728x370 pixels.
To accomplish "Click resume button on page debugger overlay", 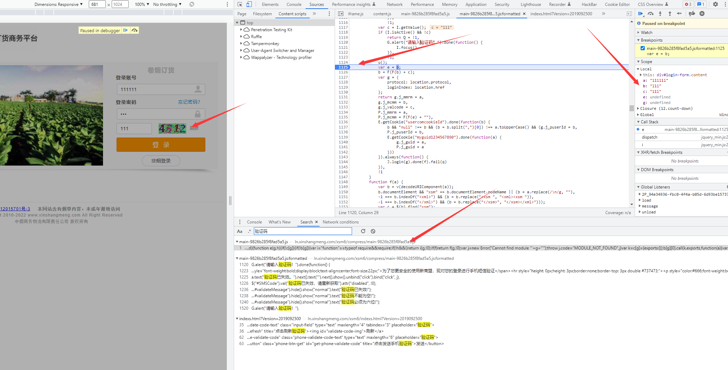I will point(126,30).
